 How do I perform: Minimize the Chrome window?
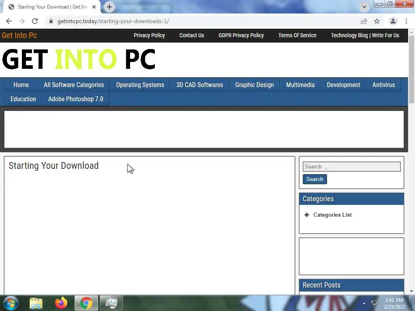click(x=379, y=4)
